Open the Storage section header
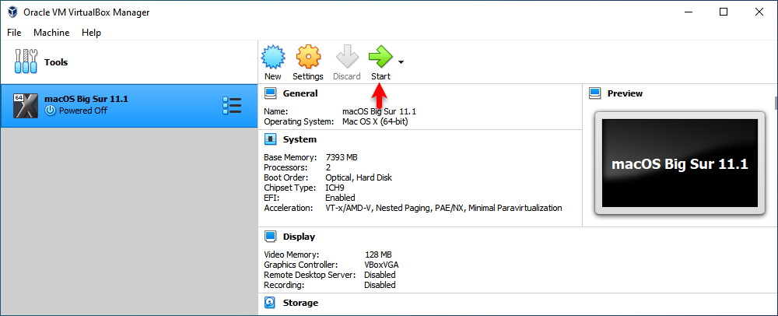Viewport: 778px width, 316px height. pyautogui.click(x=300, y=303)
